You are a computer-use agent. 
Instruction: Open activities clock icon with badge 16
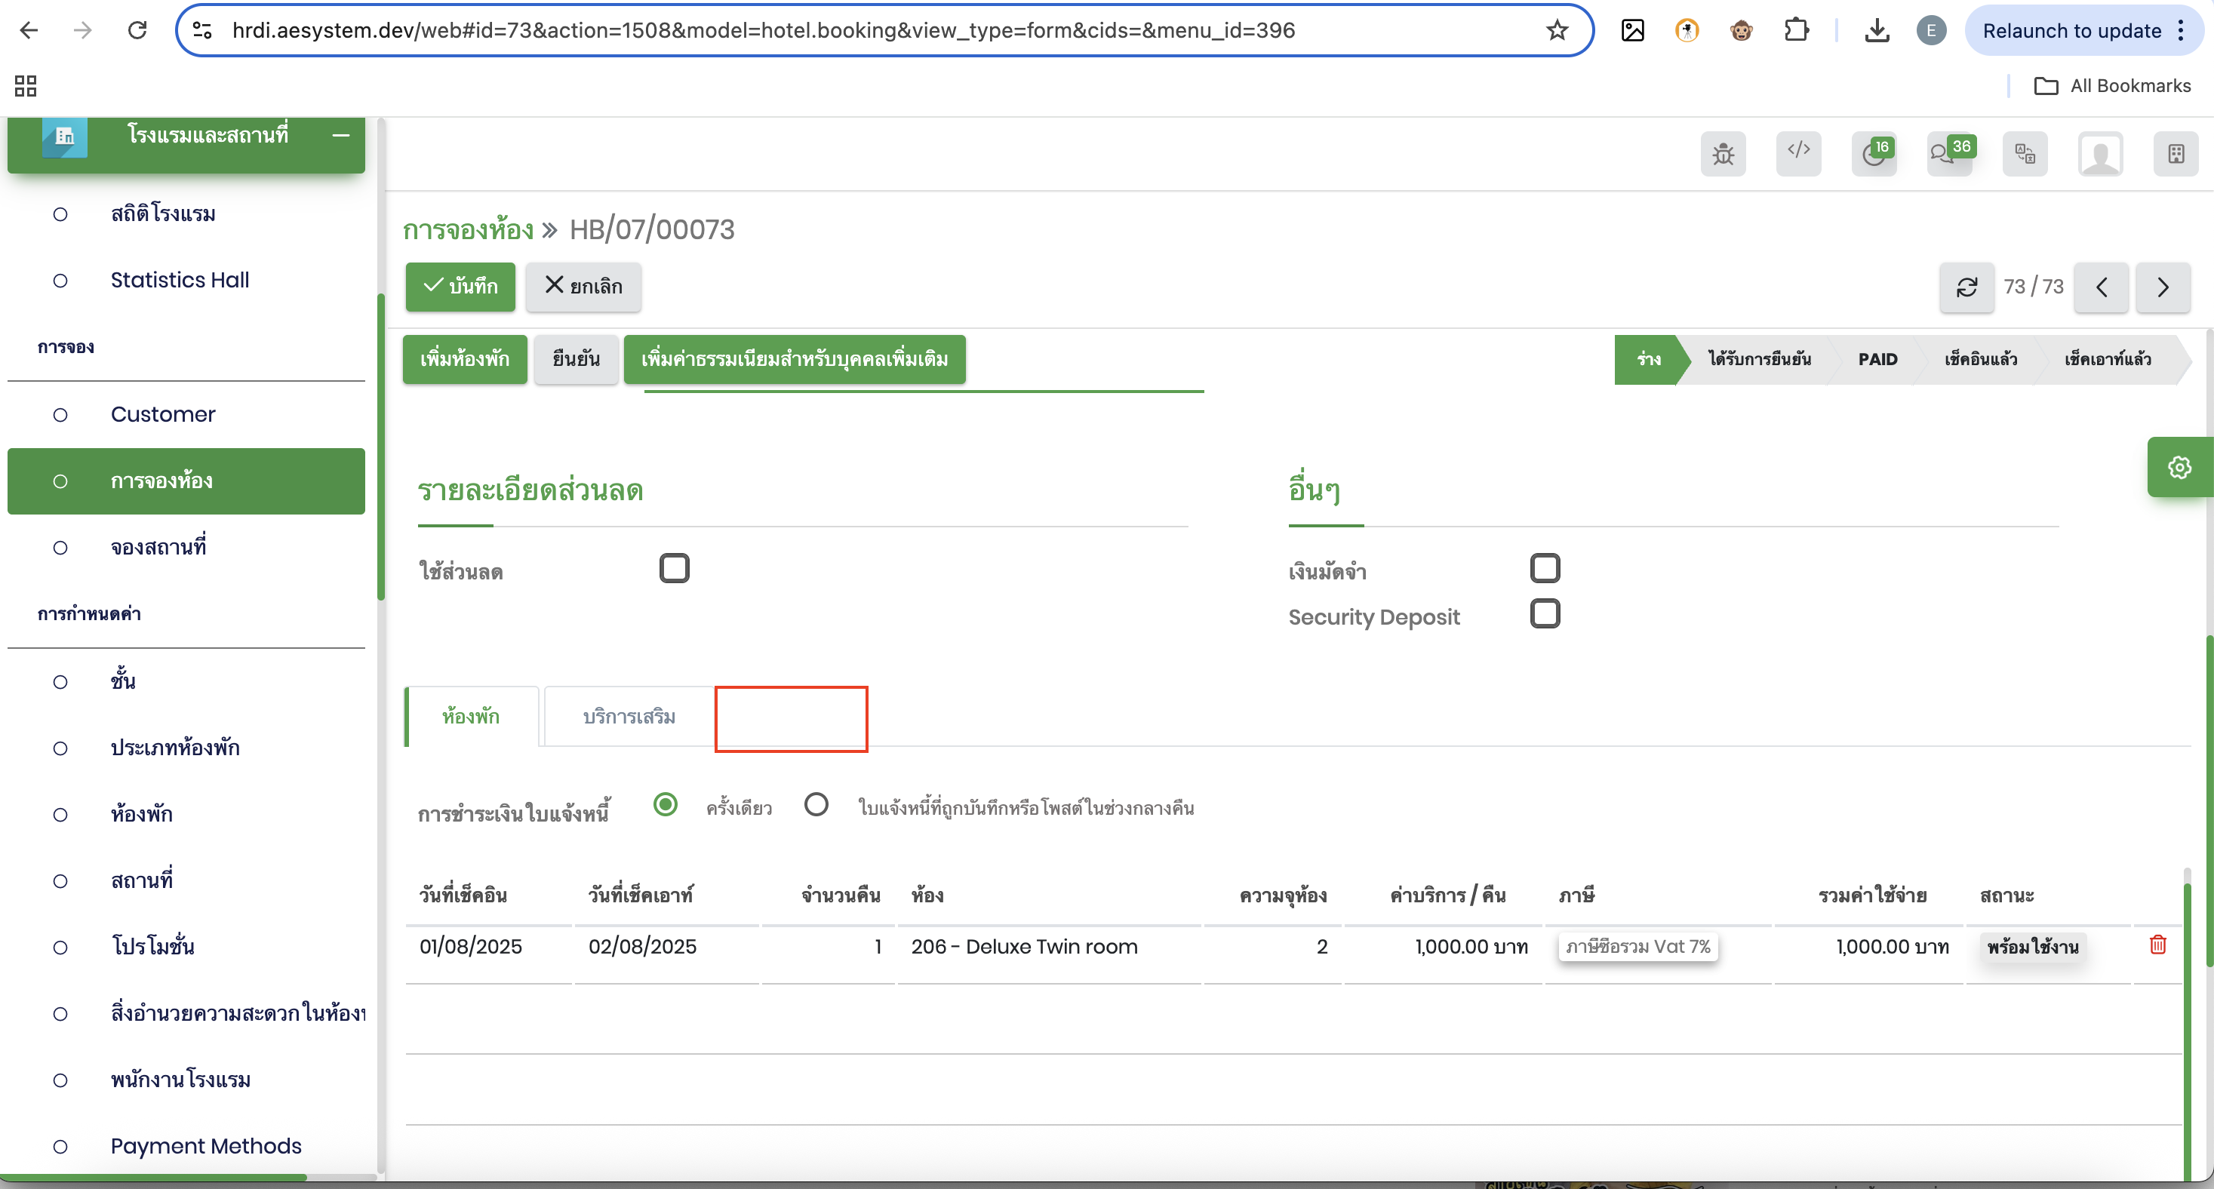tap(1874, 154)
